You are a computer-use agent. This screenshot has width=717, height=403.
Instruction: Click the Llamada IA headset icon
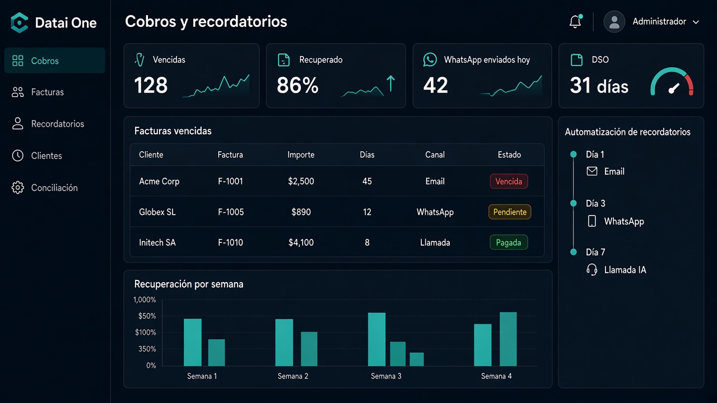point(592,270)
